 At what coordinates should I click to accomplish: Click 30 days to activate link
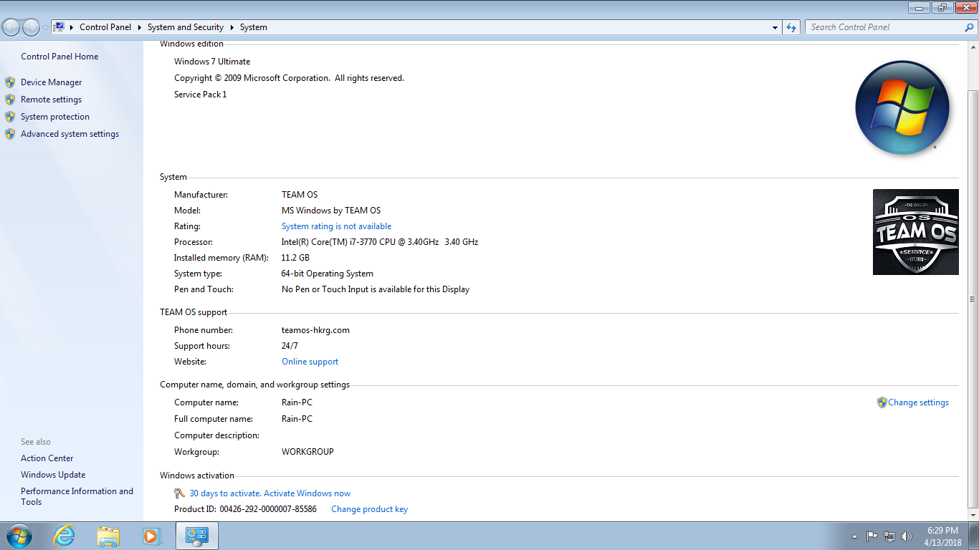pyautogui.click(x=269, y=493)
